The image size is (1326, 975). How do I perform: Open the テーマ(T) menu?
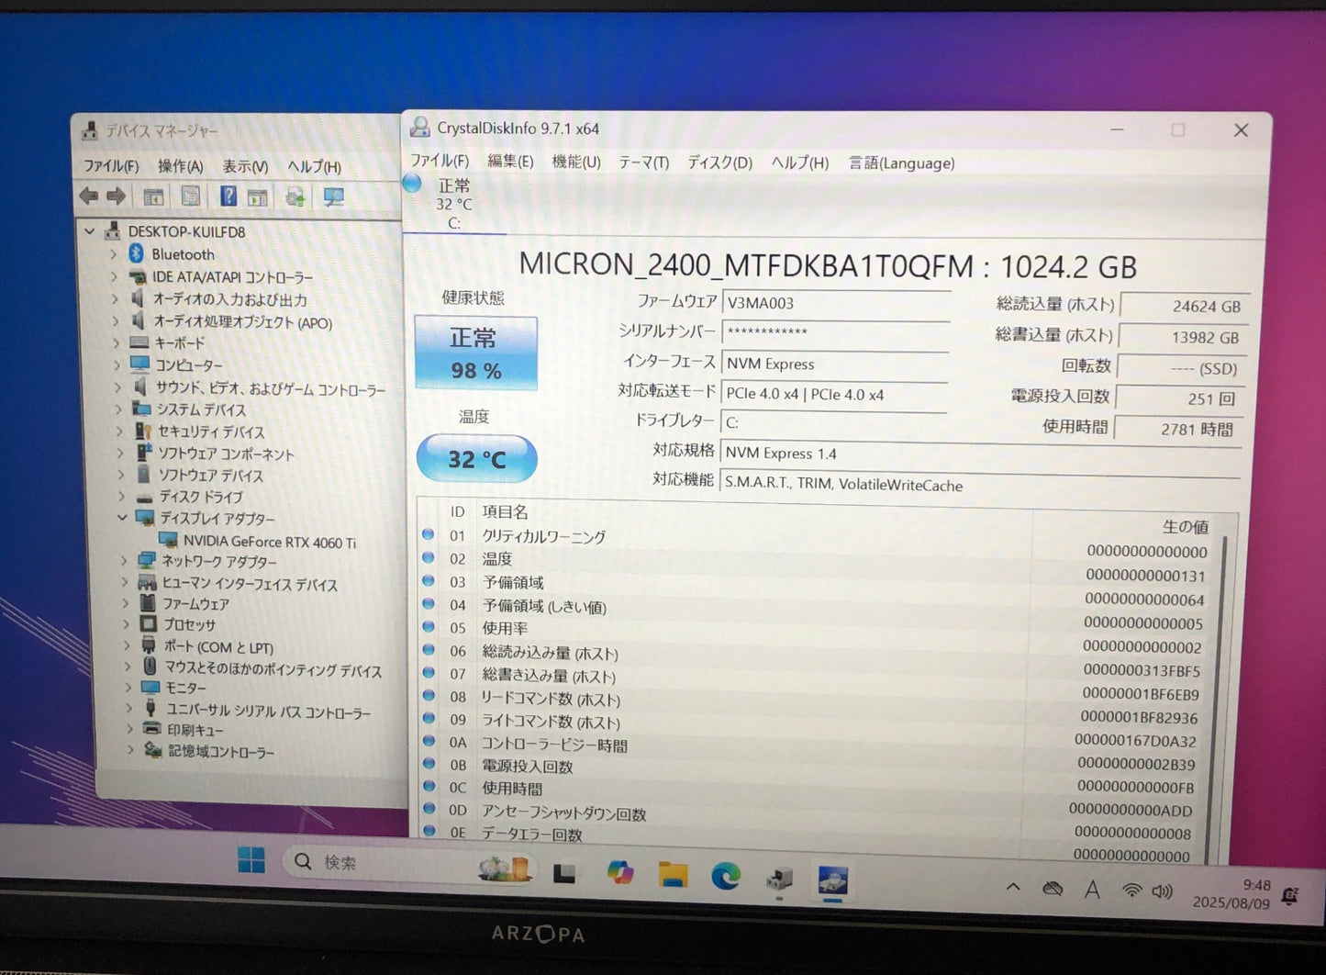coord(642,162)
